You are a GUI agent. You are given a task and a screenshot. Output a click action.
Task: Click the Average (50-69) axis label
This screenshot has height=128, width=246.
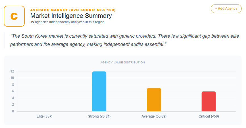coord(154,116)
